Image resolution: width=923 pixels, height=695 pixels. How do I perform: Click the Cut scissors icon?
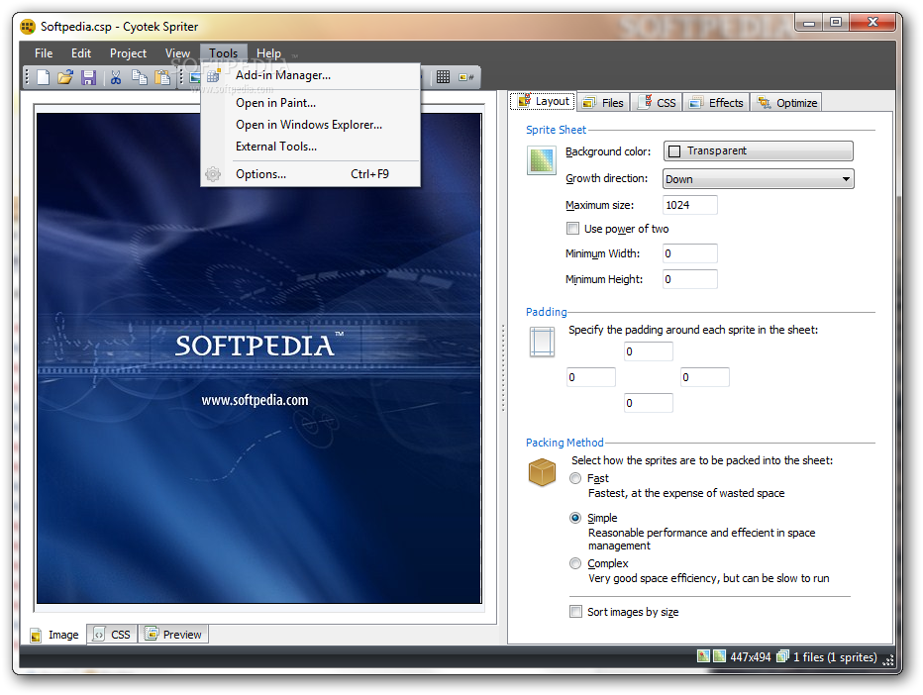click(x=116, y=77)
